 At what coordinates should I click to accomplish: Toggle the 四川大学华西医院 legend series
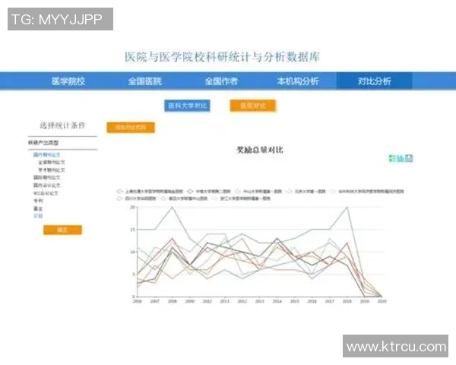coord(136,198)
